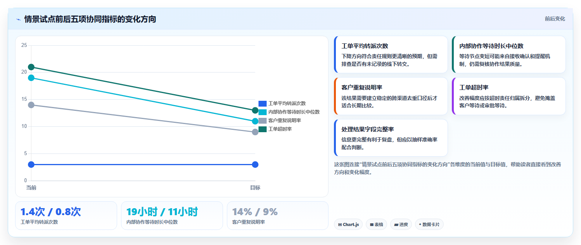The width and height of the screenshot is (581, 245).
Task: Click the sparkle icon in 数据卡片 chip
Action: click(x=420, y=224)
